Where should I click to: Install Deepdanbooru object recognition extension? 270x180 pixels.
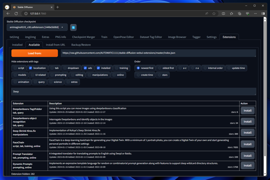click(x=247, y=122)
